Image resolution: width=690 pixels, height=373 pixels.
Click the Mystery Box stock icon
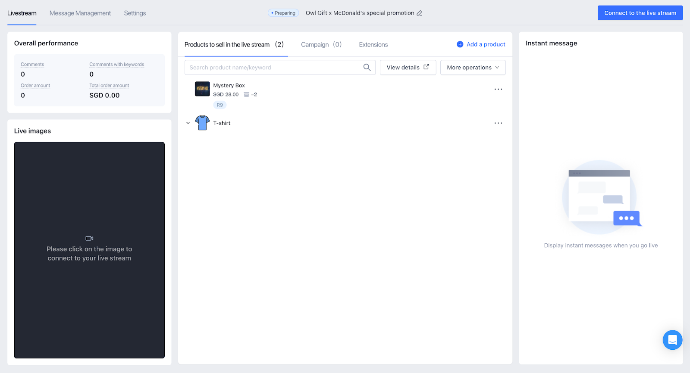(246, 94)
